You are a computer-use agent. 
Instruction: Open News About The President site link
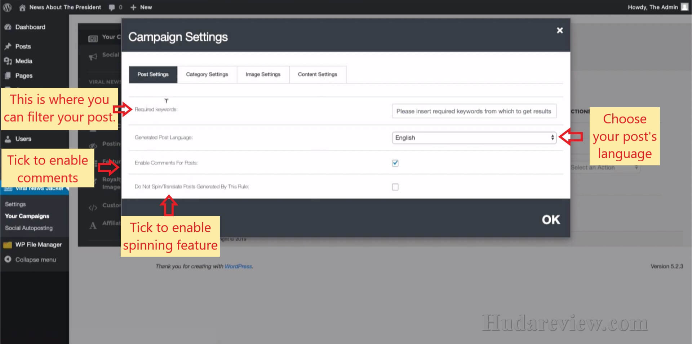coord(65,7)
